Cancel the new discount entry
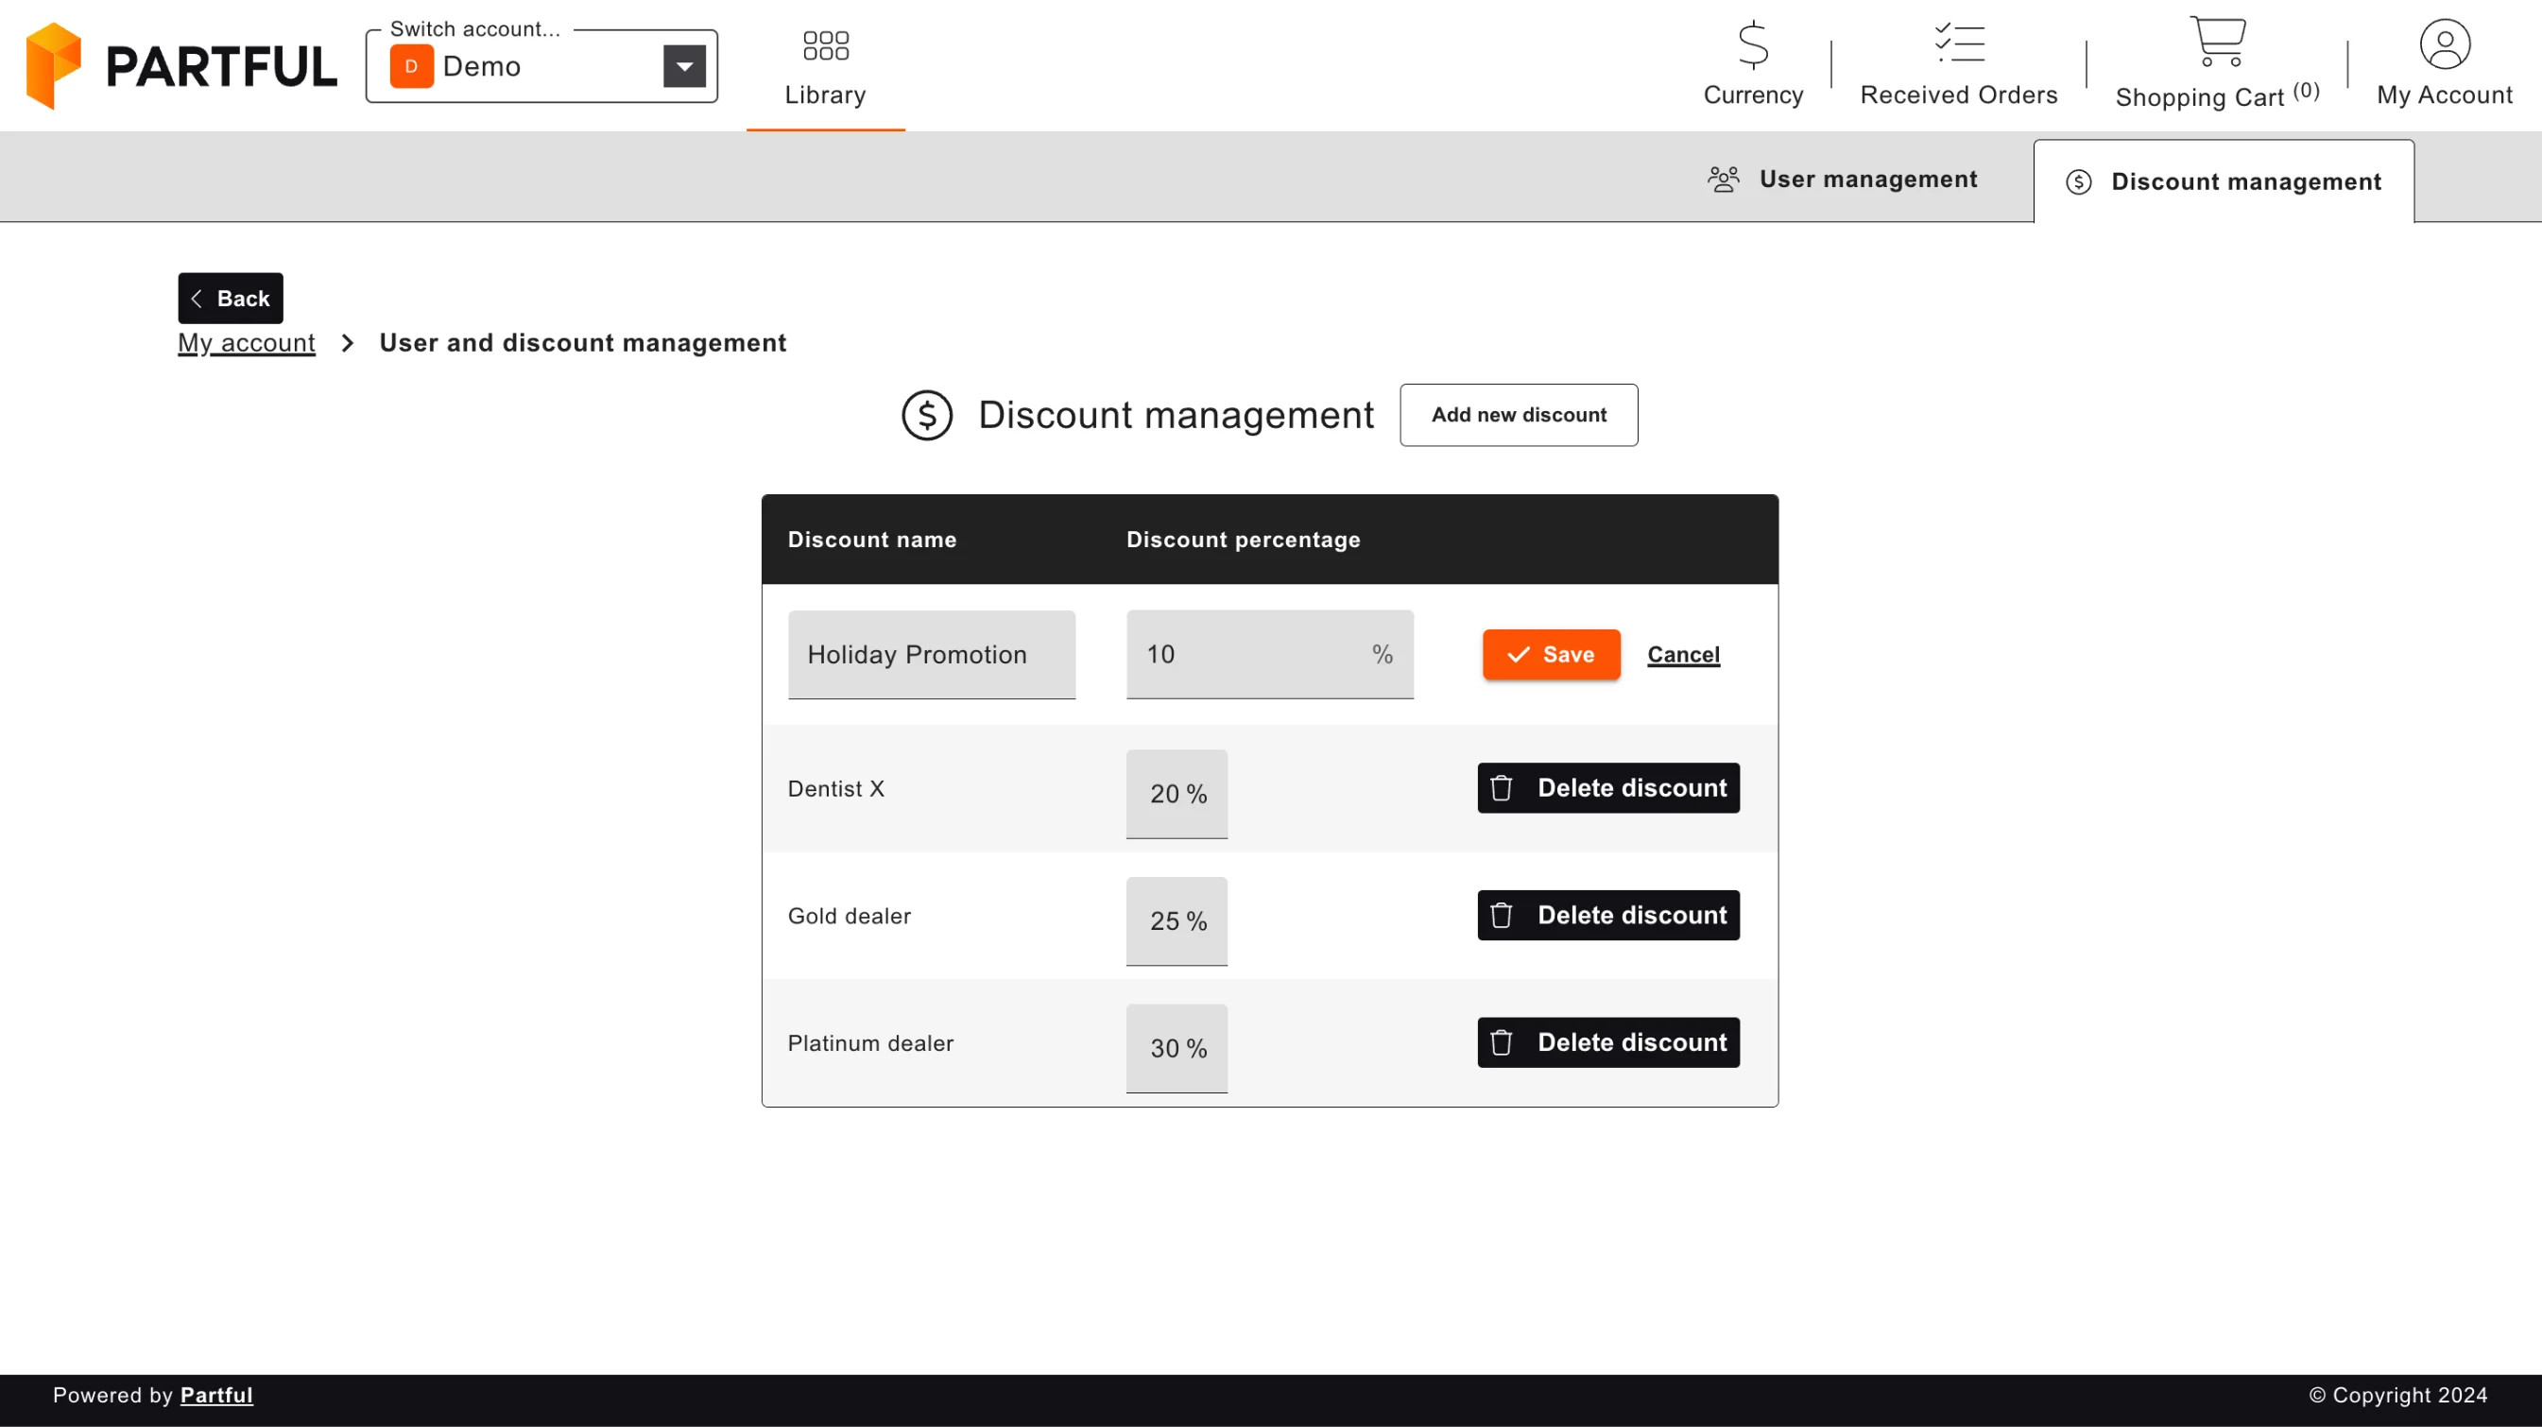The height and width of the screenshot is (1427, 2542). 1683,654
